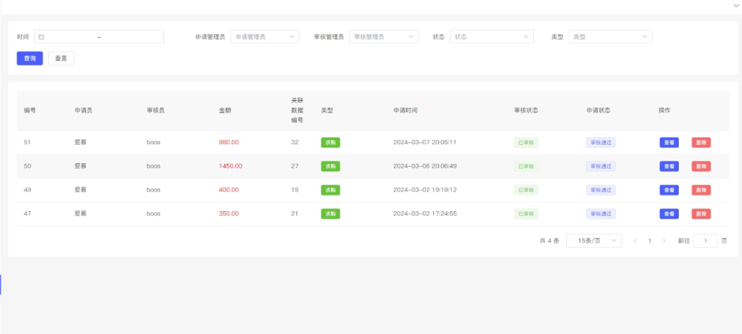Expand the 类型 filter dropdown
Screen dimensions: 742x334
610,37
